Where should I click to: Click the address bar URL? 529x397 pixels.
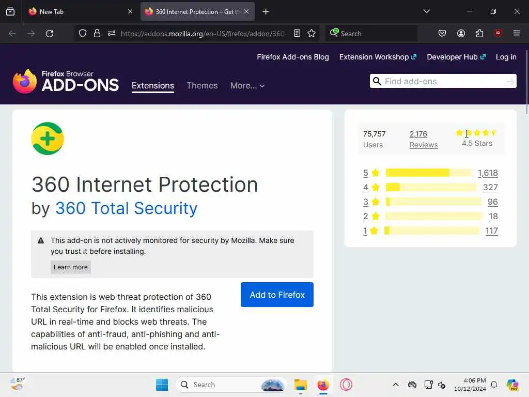click(203, 34)
